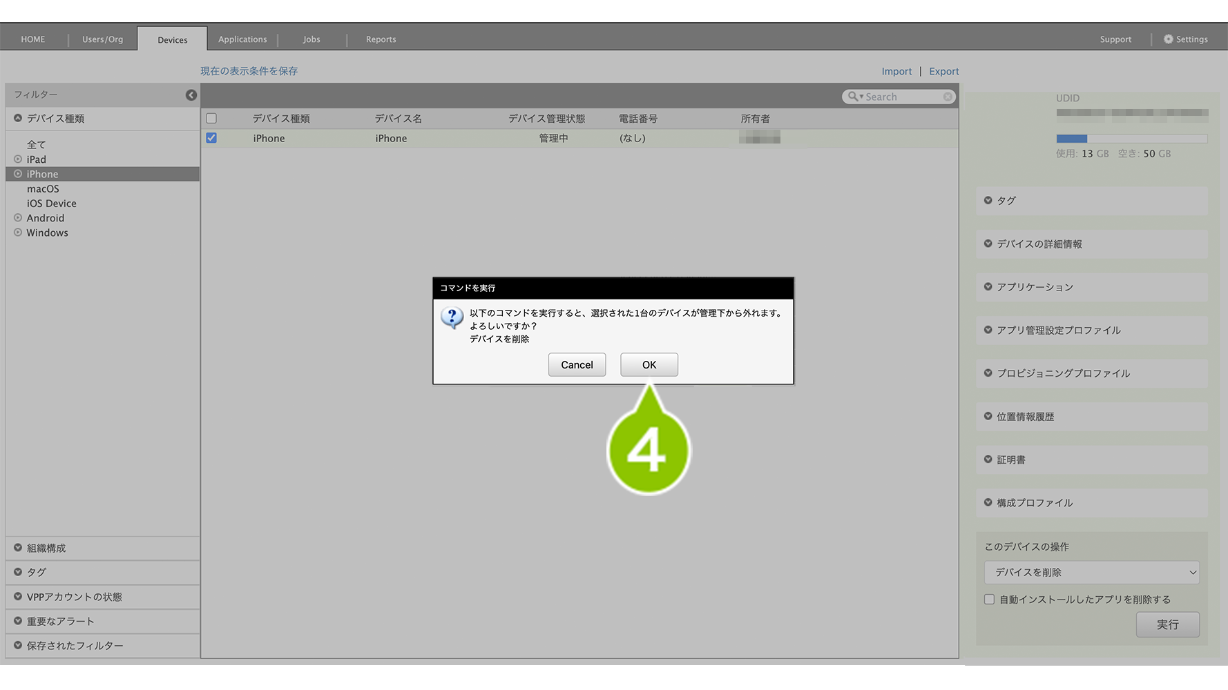This screenshot has width=1228, height=690.
Task: Enable 自動インストールしたアプリを削除する checkbox
Action: (x=989, y=600)
